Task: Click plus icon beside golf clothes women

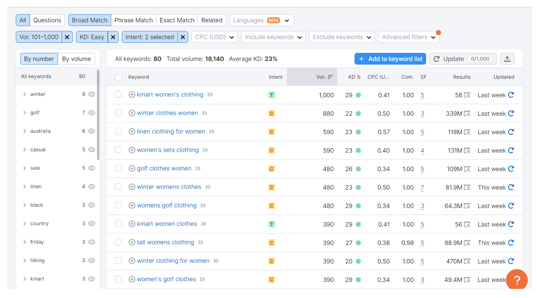Action: pos(132,168)
